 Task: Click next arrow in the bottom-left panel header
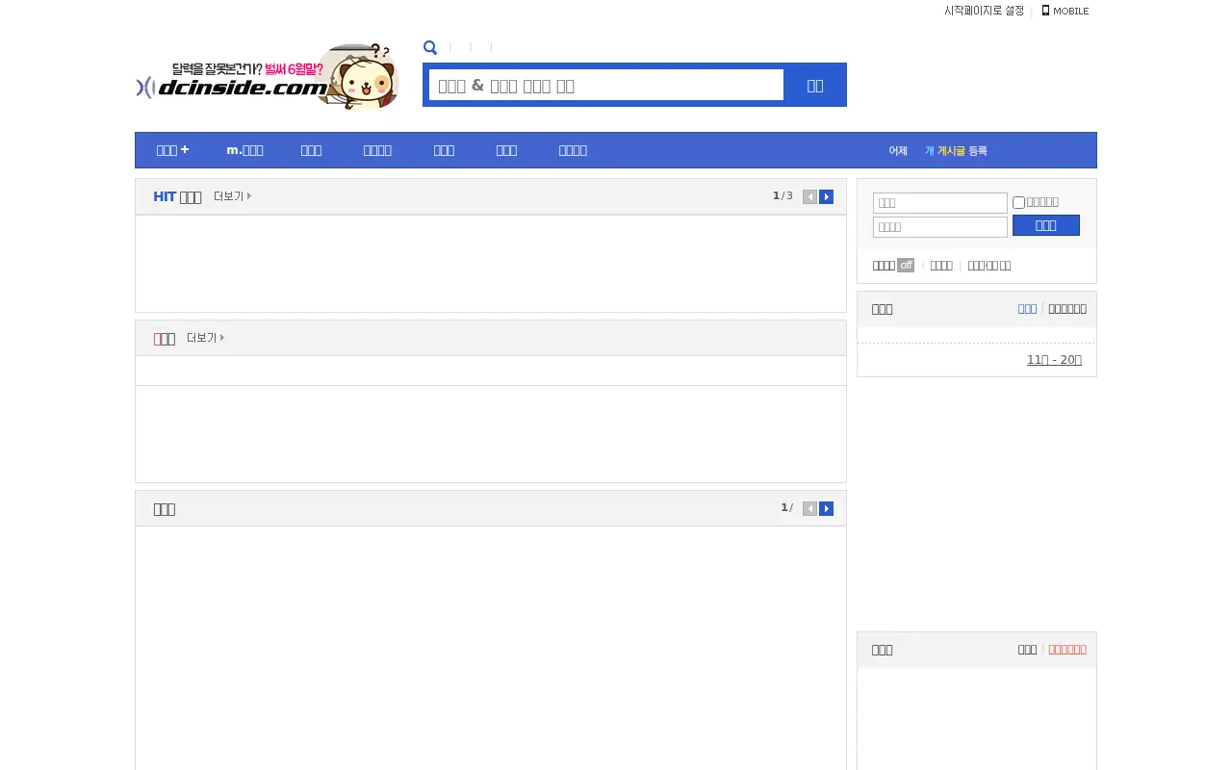click(x=826, y=508)
